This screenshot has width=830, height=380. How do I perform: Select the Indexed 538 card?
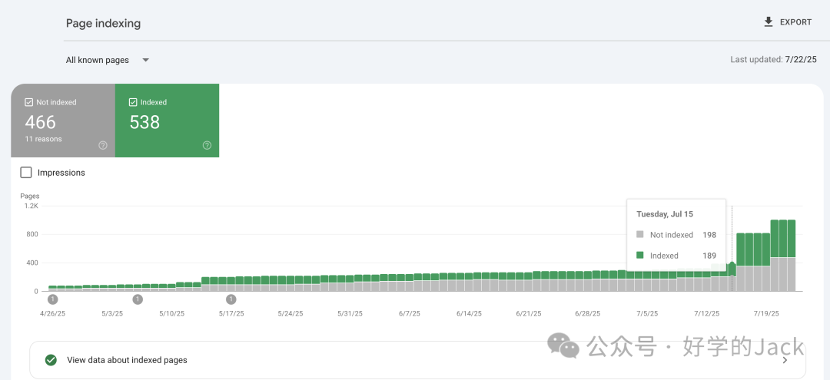pyautogui.click(x=168, y=121)
